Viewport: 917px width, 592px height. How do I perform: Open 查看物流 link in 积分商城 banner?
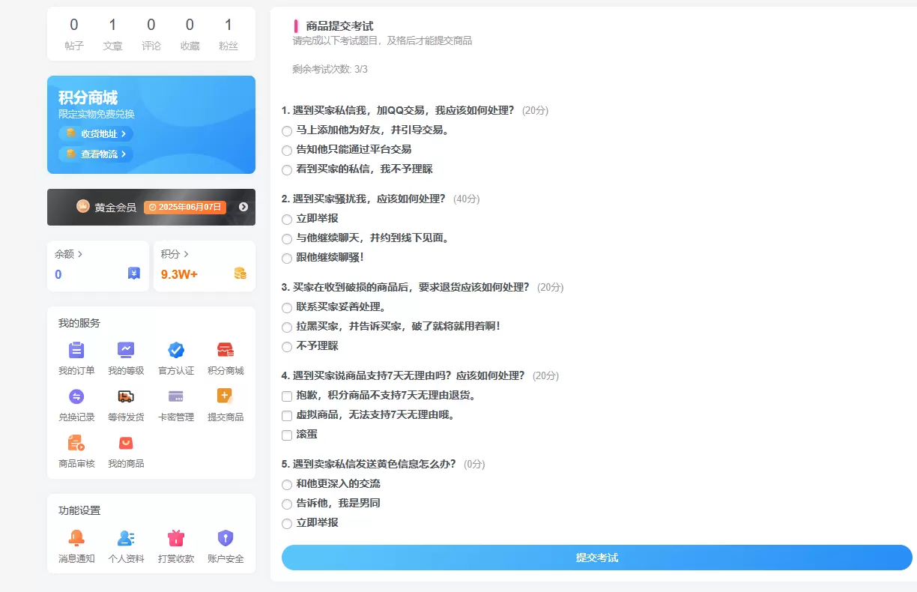pyautogui.click(x=96, y=154)
